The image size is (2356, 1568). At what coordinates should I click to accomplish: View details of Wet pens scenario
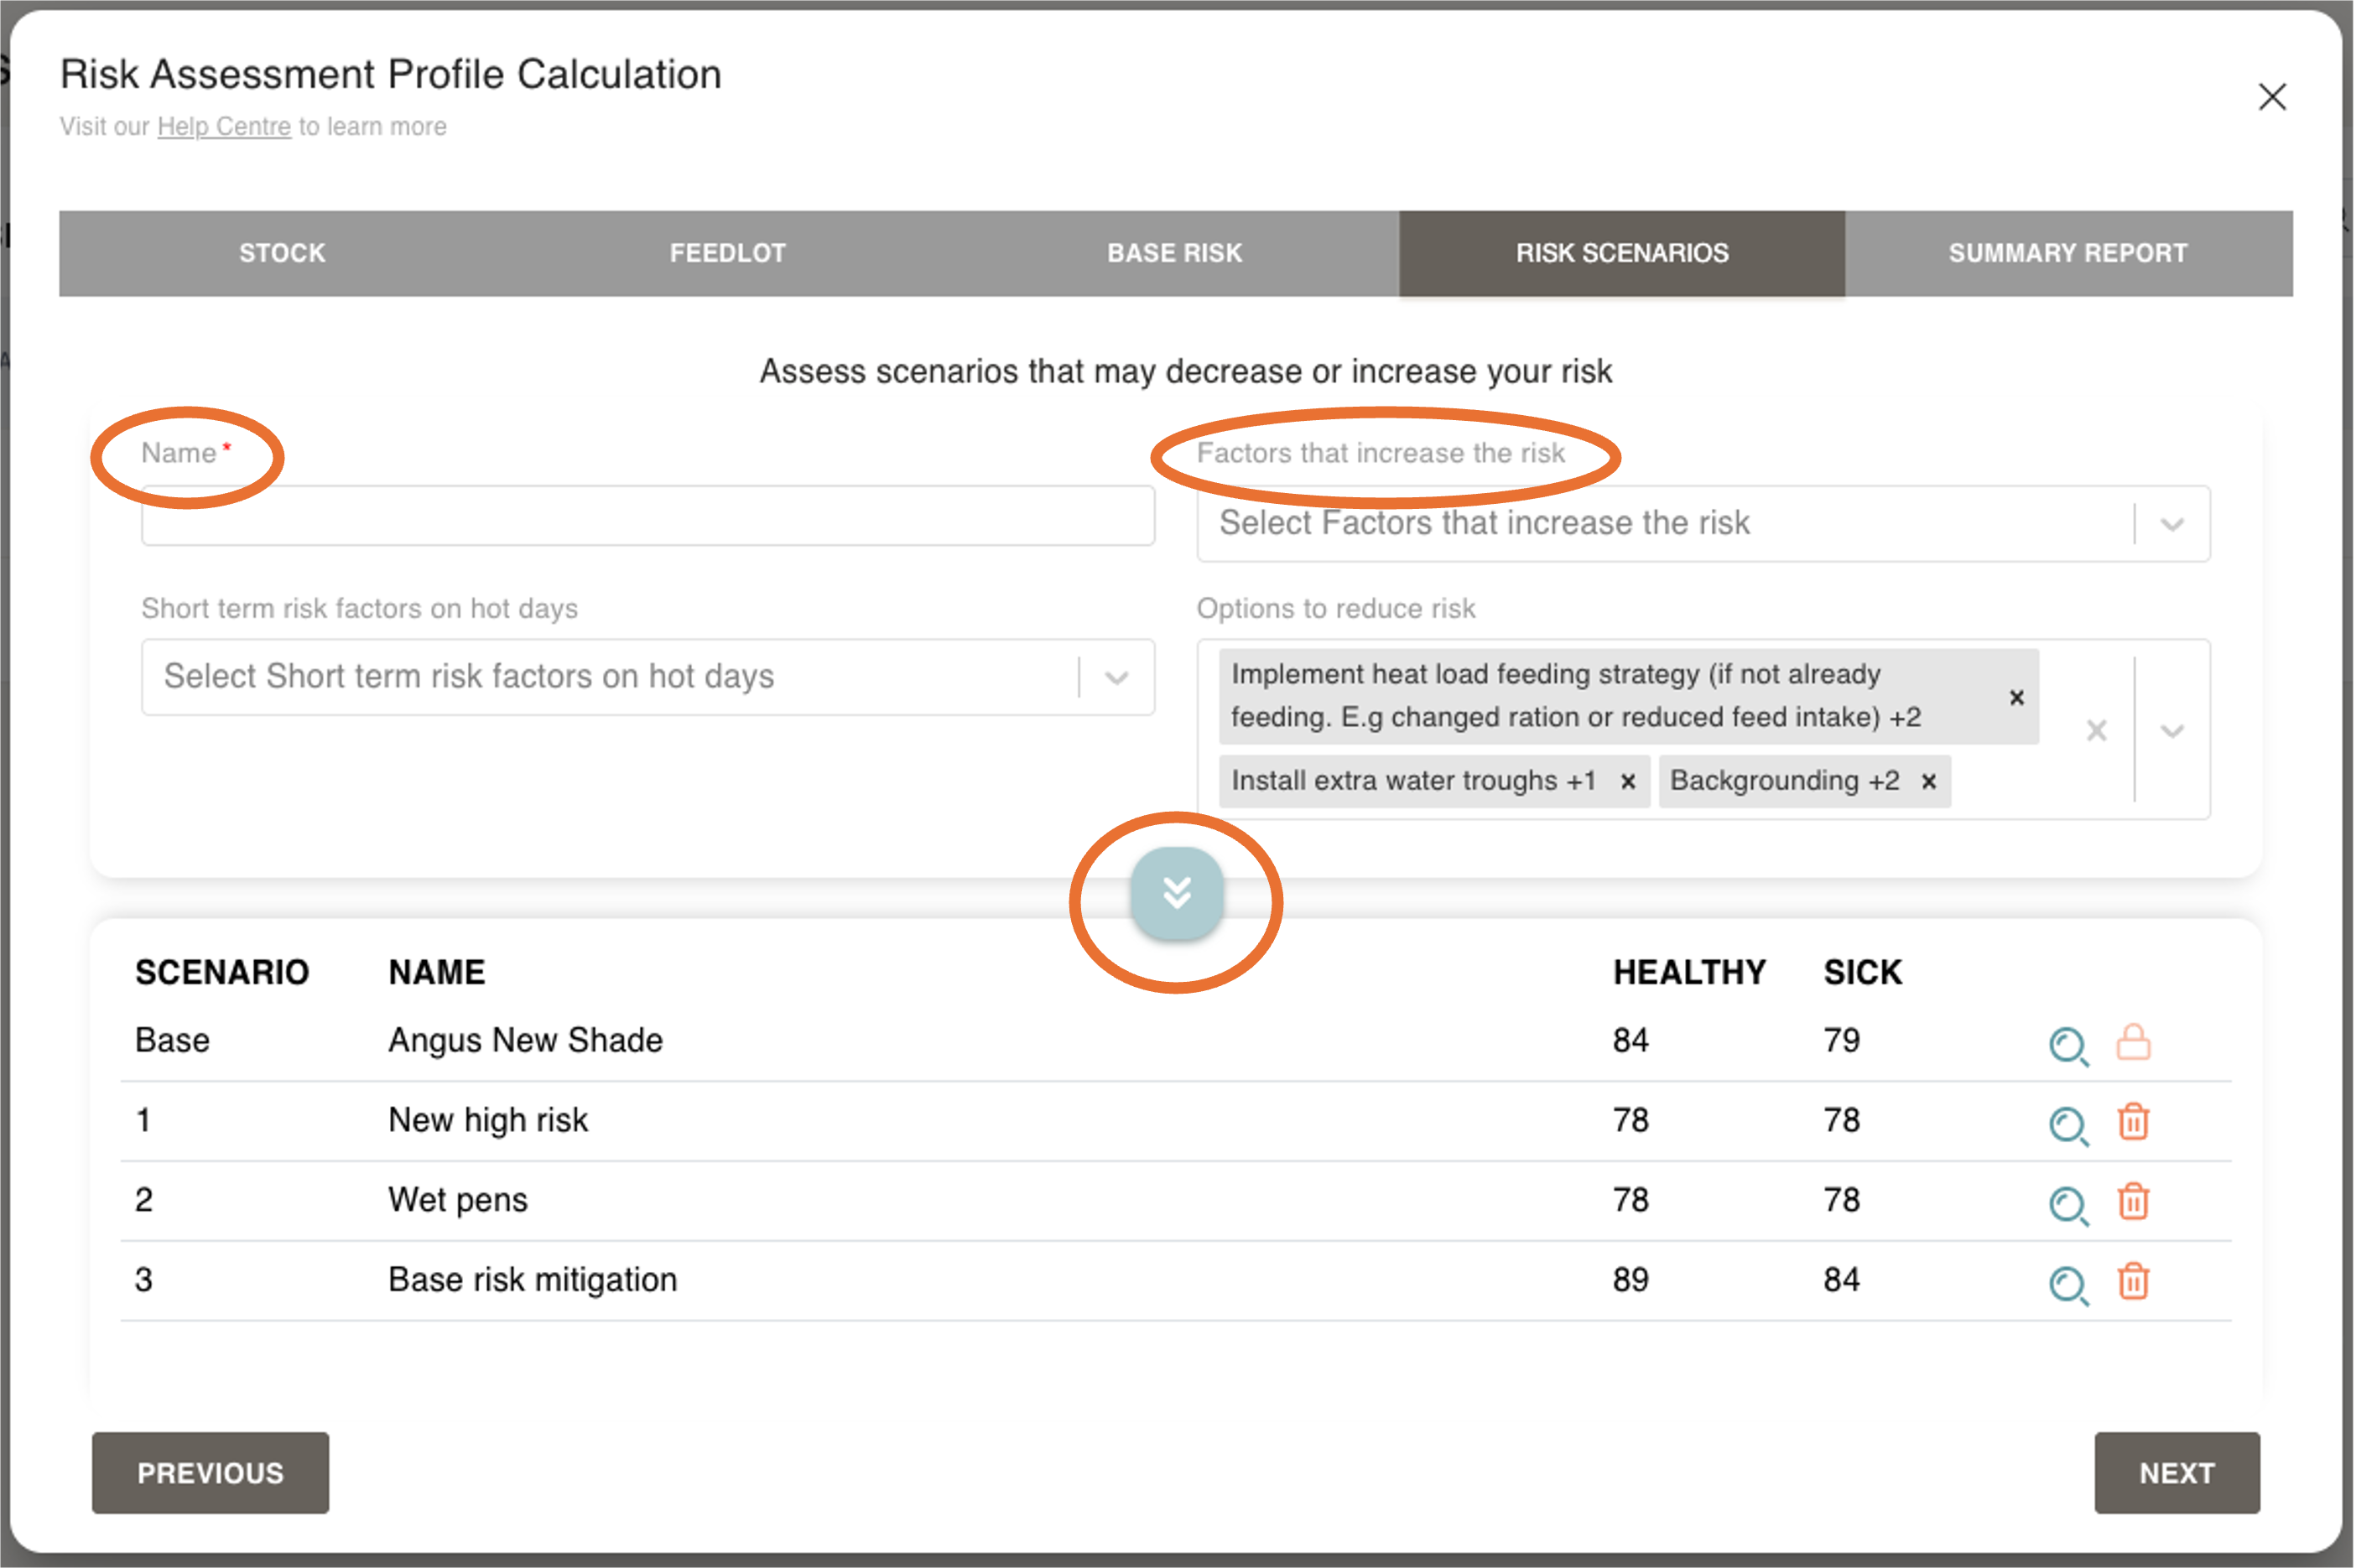pyautogui.click(x=2067, y=1205)
